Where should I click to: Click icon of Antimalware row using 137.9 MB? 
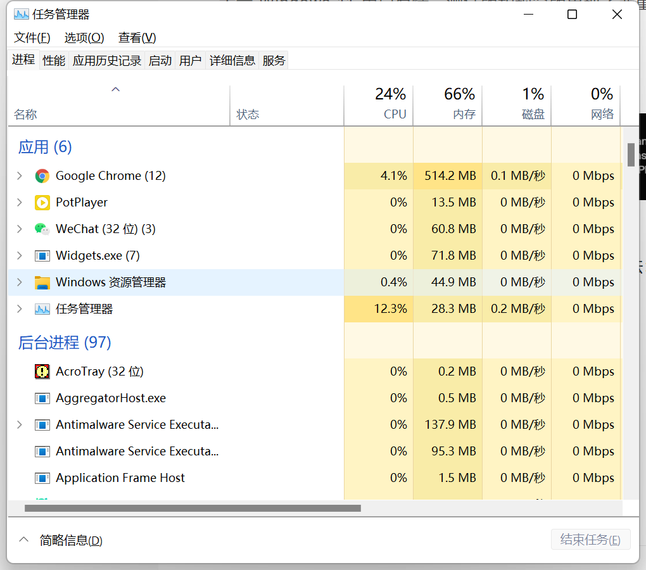[x=42, y=424]
